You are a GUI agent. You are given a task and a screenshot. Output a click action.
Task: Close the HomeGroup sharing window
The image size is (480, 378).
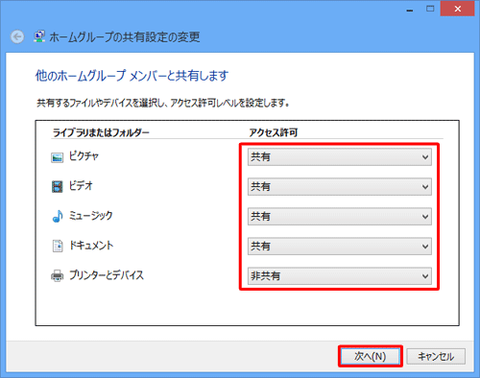click(x=457, y=9)
